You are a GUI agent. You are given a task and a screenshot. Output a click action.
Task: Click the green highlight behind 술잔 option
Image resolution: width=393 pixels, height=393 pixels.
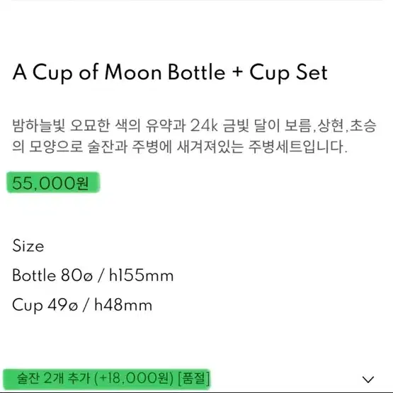tap(107, 378)
